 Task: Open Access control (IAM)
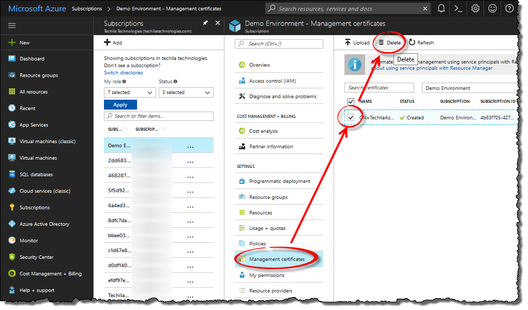[x=279, y=81]
